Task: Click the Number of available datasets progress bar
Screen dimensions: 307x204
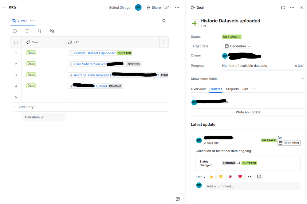Action: (x=263, y=70)
